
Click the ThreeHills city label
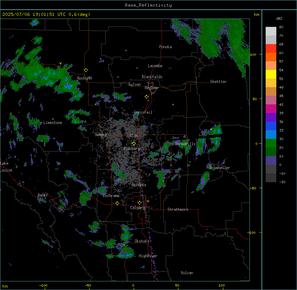point(185,144)
